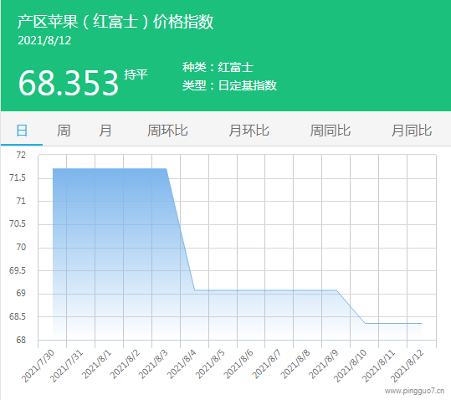Click x-axis label 2021/8/9
Viewport: 451px width, 400px height.
click(x=323, y=364)
